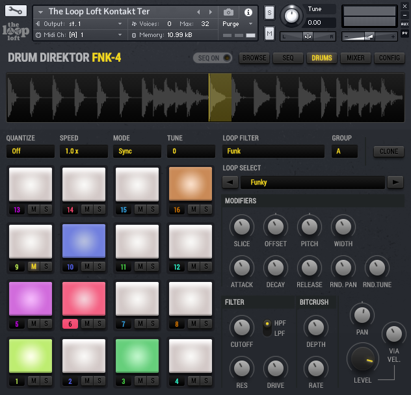Select next instrument preset arrow
Viewport: 411px width, 395px height.
[x=210, y=12]
